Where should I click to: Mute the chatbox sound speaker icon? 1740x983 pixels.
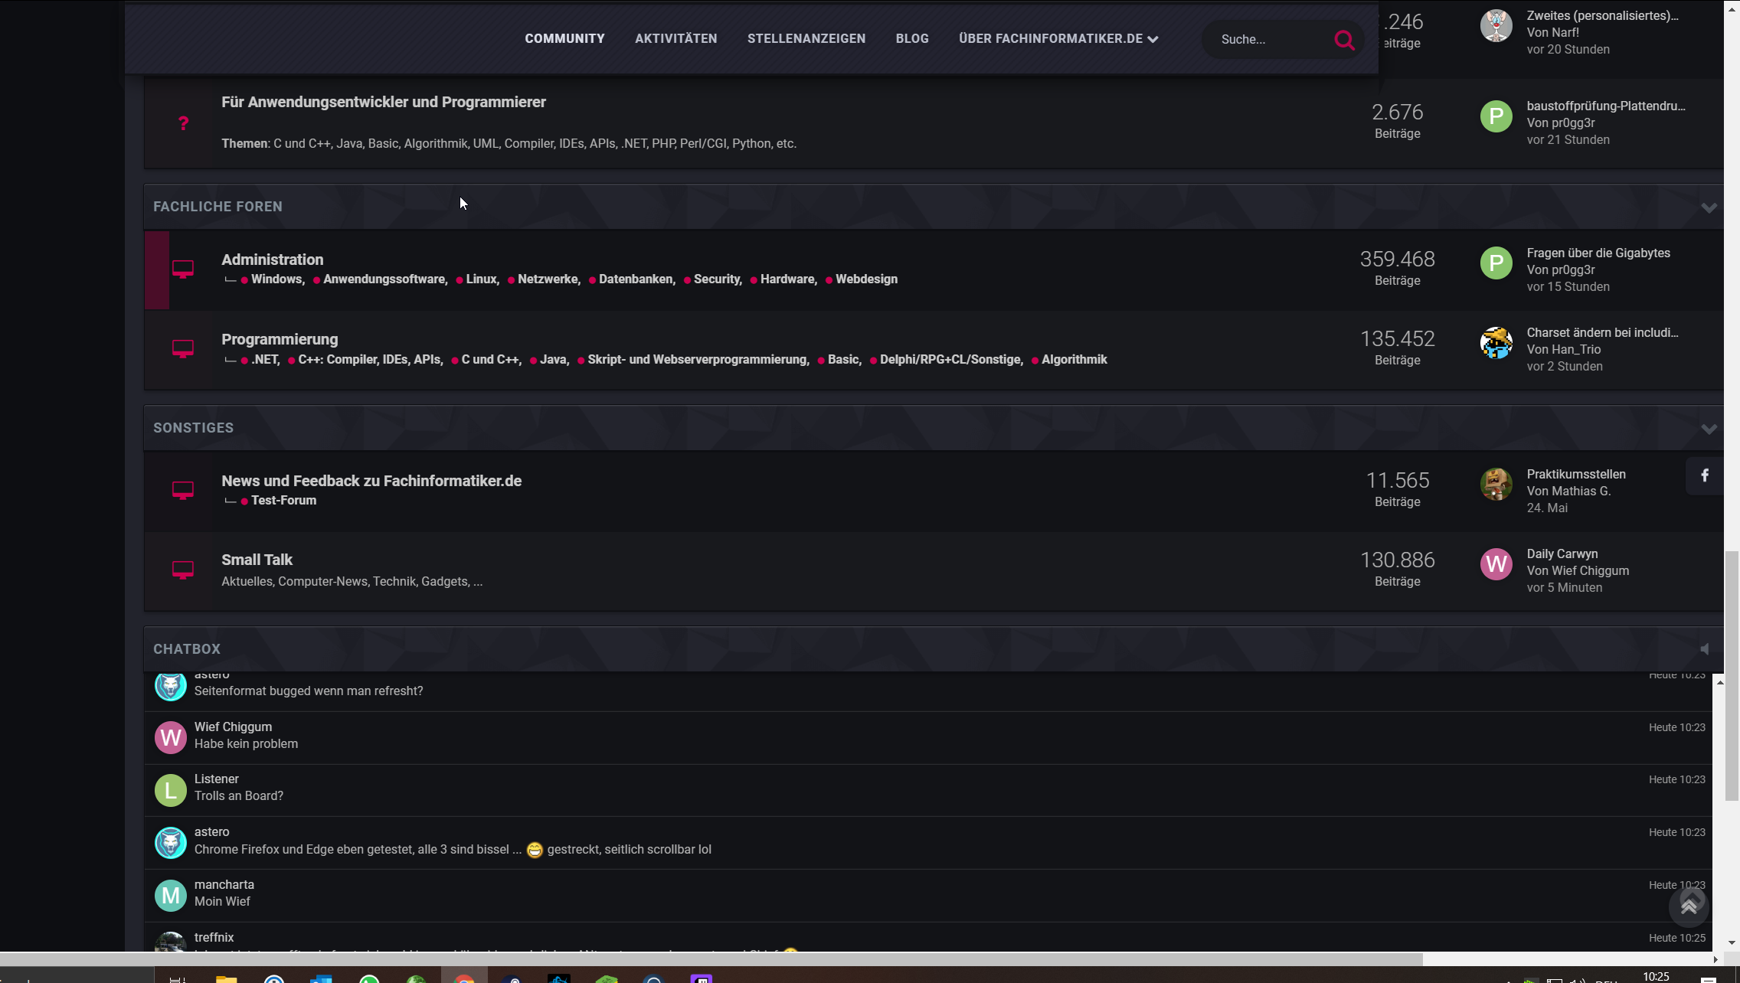[x=1704, y=649]
